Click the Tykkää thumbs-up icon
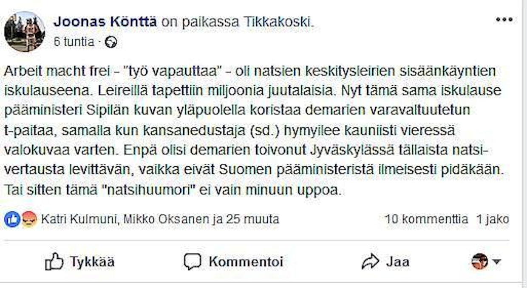 coord(54,262)
